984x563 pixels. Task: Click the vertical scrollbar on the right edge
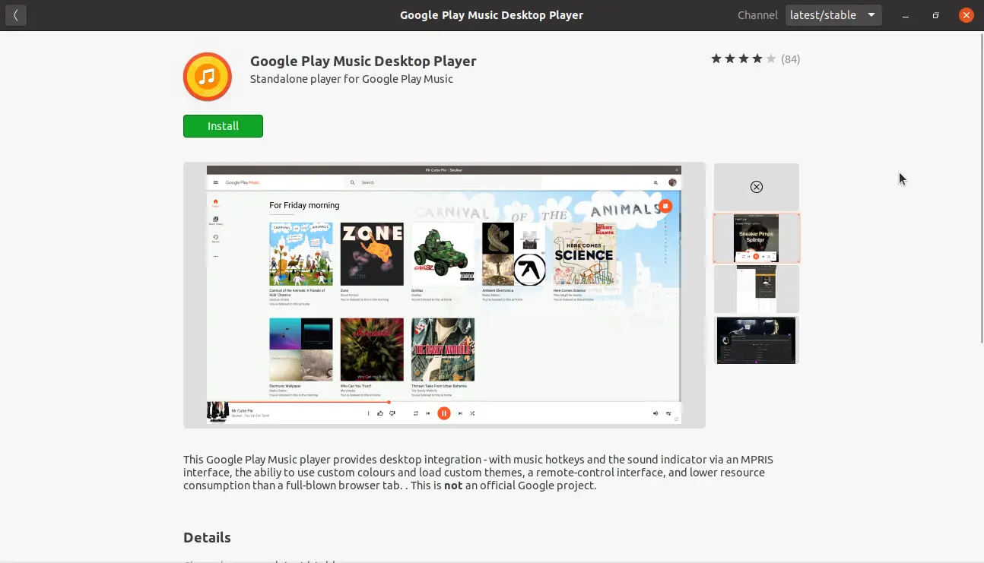(980, 190)
